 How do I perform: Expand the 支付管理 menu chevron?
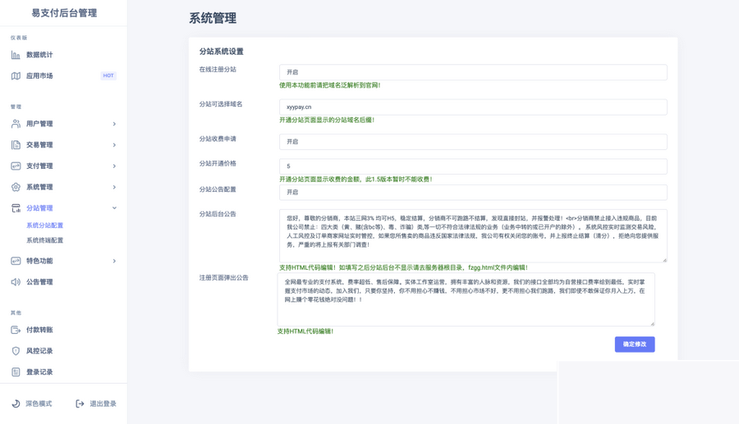(114, 166)
